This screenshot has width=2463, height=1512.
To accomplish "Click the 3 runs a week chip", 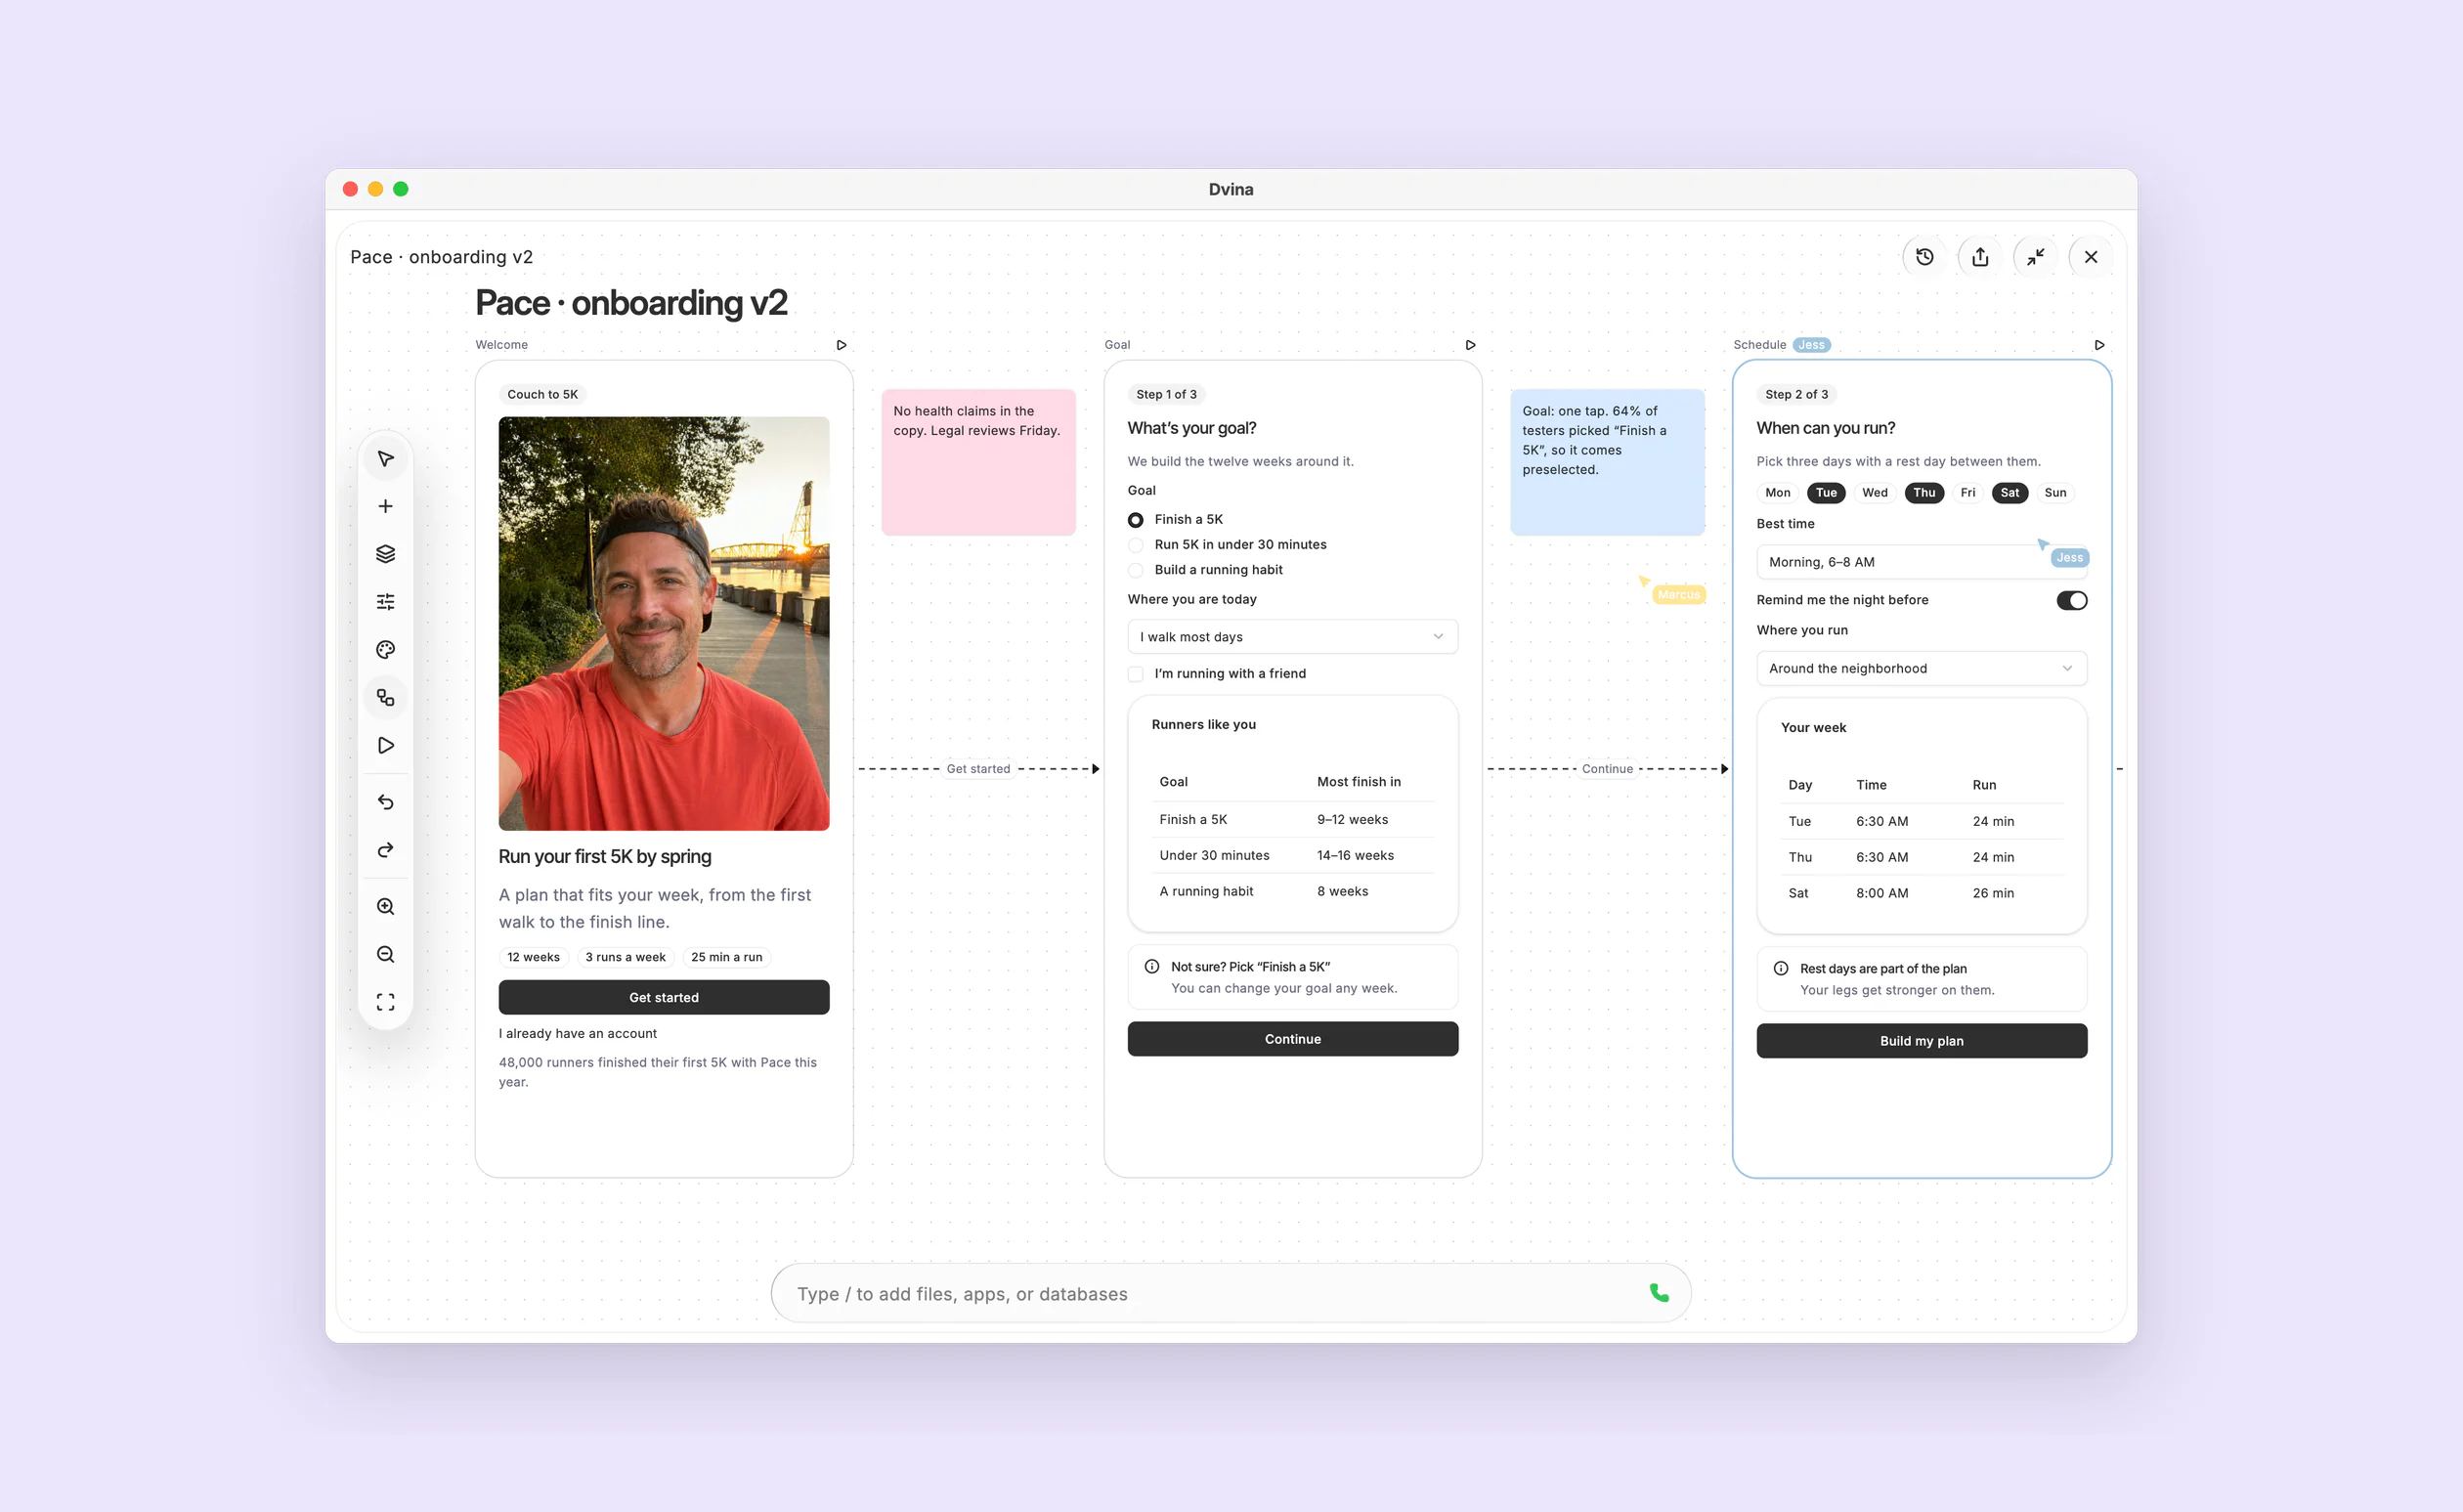I will (625, 958).
